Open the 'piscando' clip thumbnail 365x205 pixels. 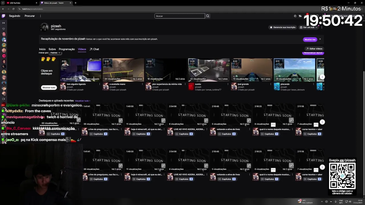tap(295, 70)
